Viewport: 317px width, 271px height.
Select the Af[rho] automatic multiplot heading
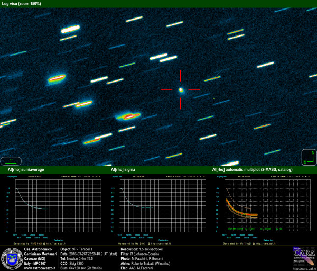click(x=252, y=170)
